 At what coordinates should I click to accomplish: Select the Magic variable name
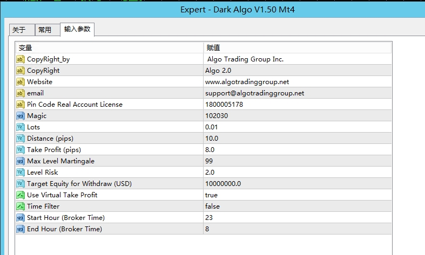point(37,116)
